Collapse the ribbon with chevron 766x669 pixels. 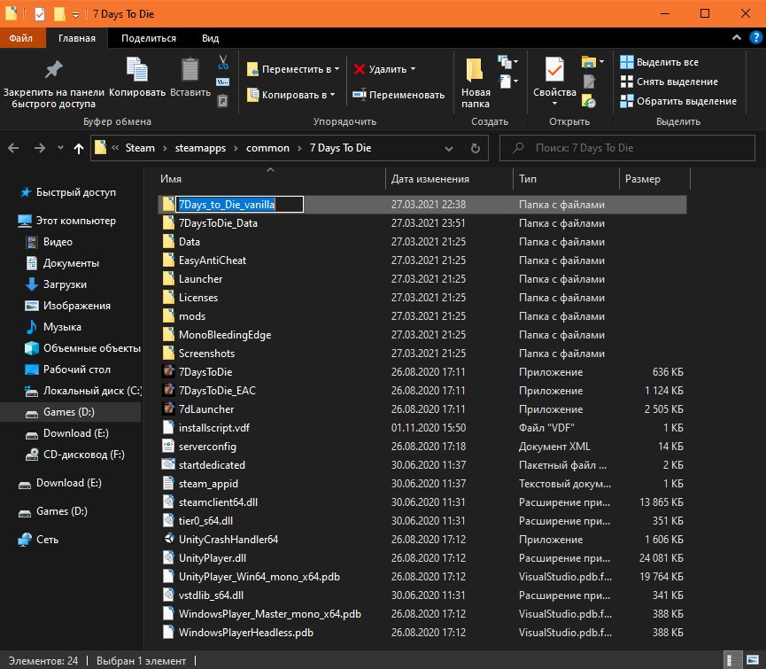pyautogui.click(x=737, y=37)
